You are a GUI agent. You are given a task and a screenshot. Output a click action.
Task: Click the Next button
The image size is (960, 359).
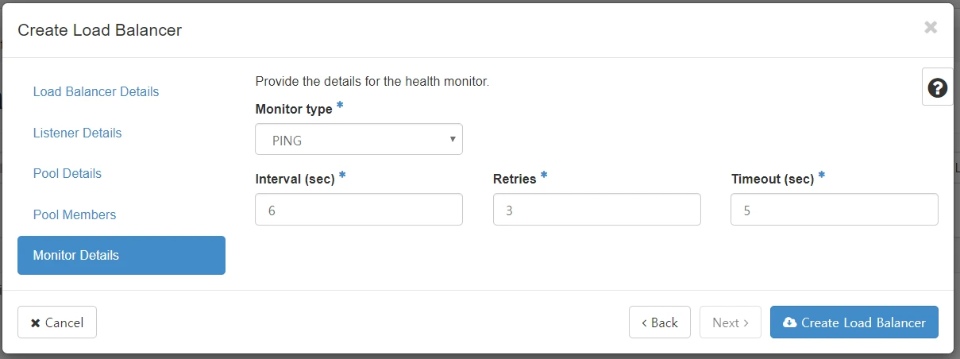(730, 322)
